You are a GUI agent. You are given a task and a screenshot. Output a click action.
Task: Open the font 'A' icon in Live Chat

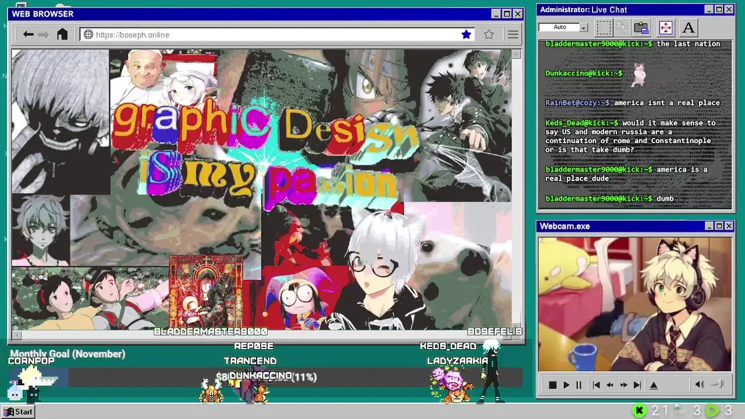tap(689, 27)
